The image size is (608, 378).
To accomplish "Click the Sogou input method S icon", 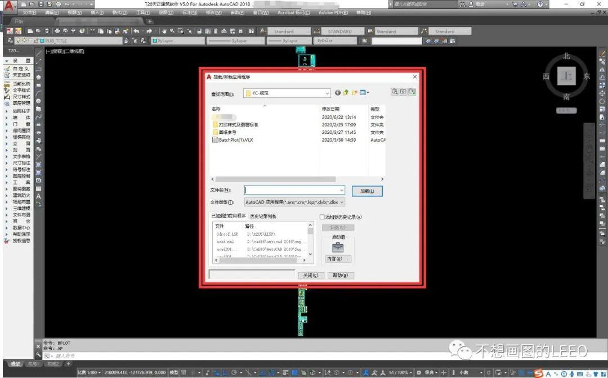I will (x=538, y=373).
